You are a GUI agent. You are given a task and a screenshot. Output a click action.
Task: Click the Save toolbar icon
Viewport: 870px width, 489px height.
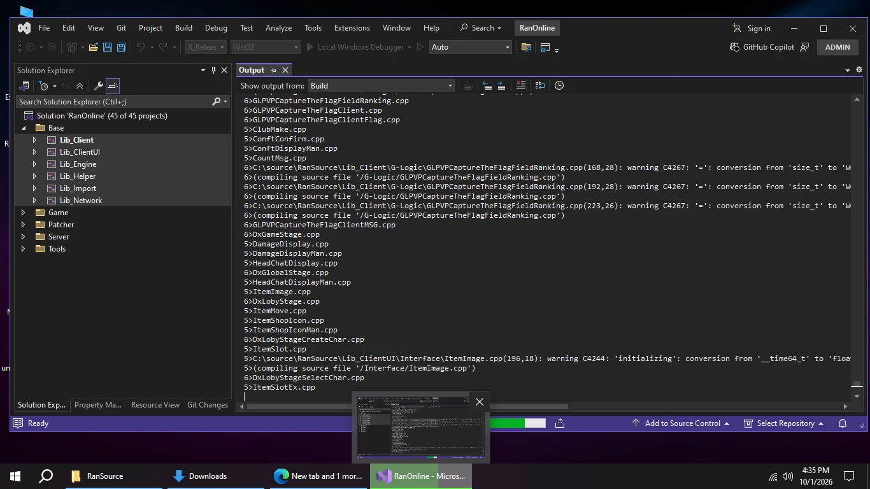(107, 47)
